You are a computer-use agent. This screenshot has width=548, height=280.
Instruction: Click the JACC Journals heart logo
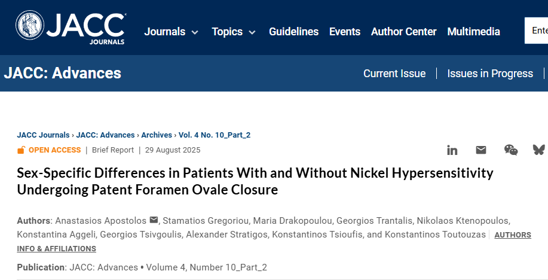(29, 27)
